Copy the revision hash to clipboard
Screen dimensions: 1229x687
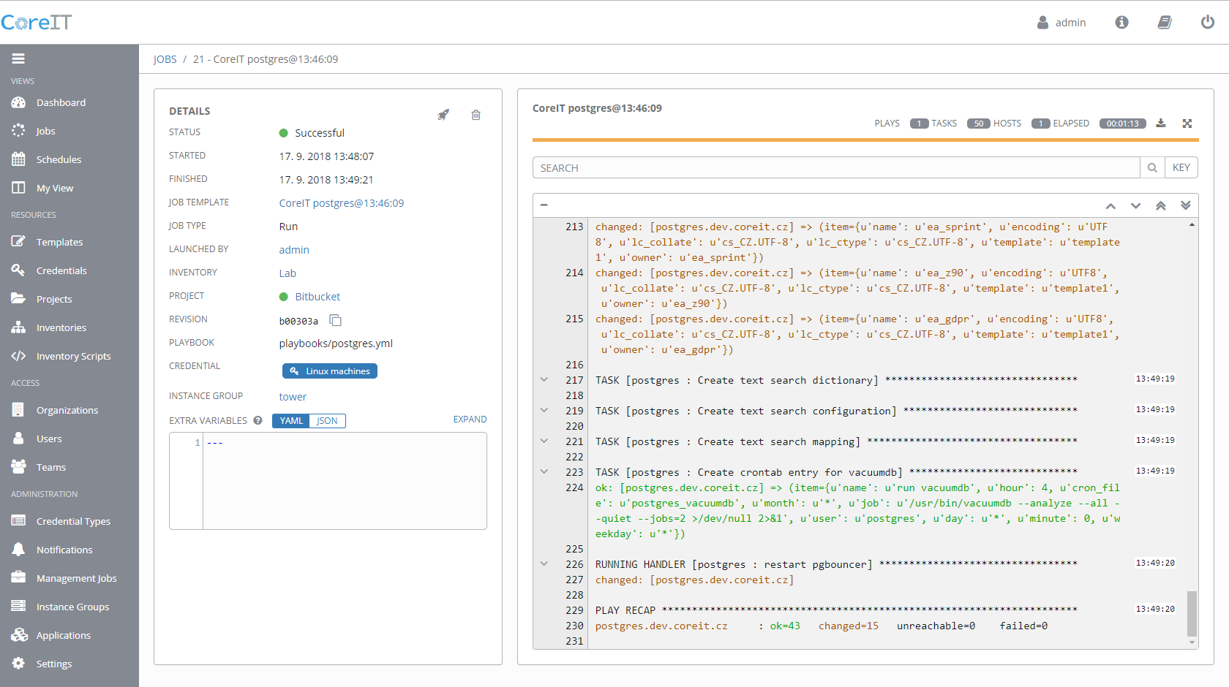[336, 320]
